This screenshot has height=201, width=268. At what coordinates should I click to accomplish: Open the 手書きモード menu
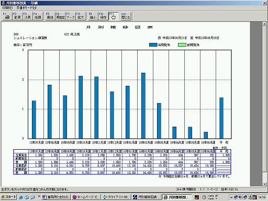coord(26,8)
